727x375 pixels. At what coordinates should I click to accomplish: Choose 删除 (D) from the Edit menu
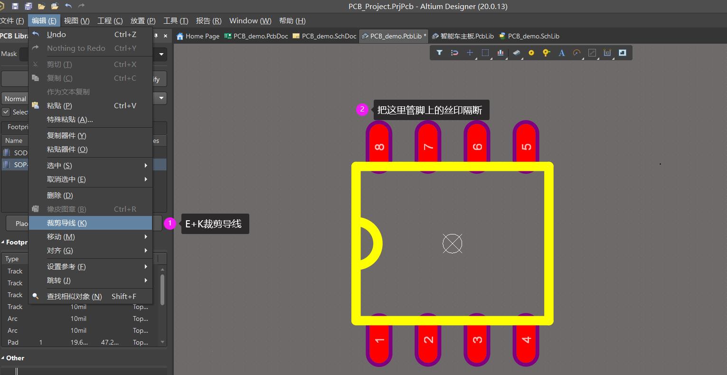(90, 195)
